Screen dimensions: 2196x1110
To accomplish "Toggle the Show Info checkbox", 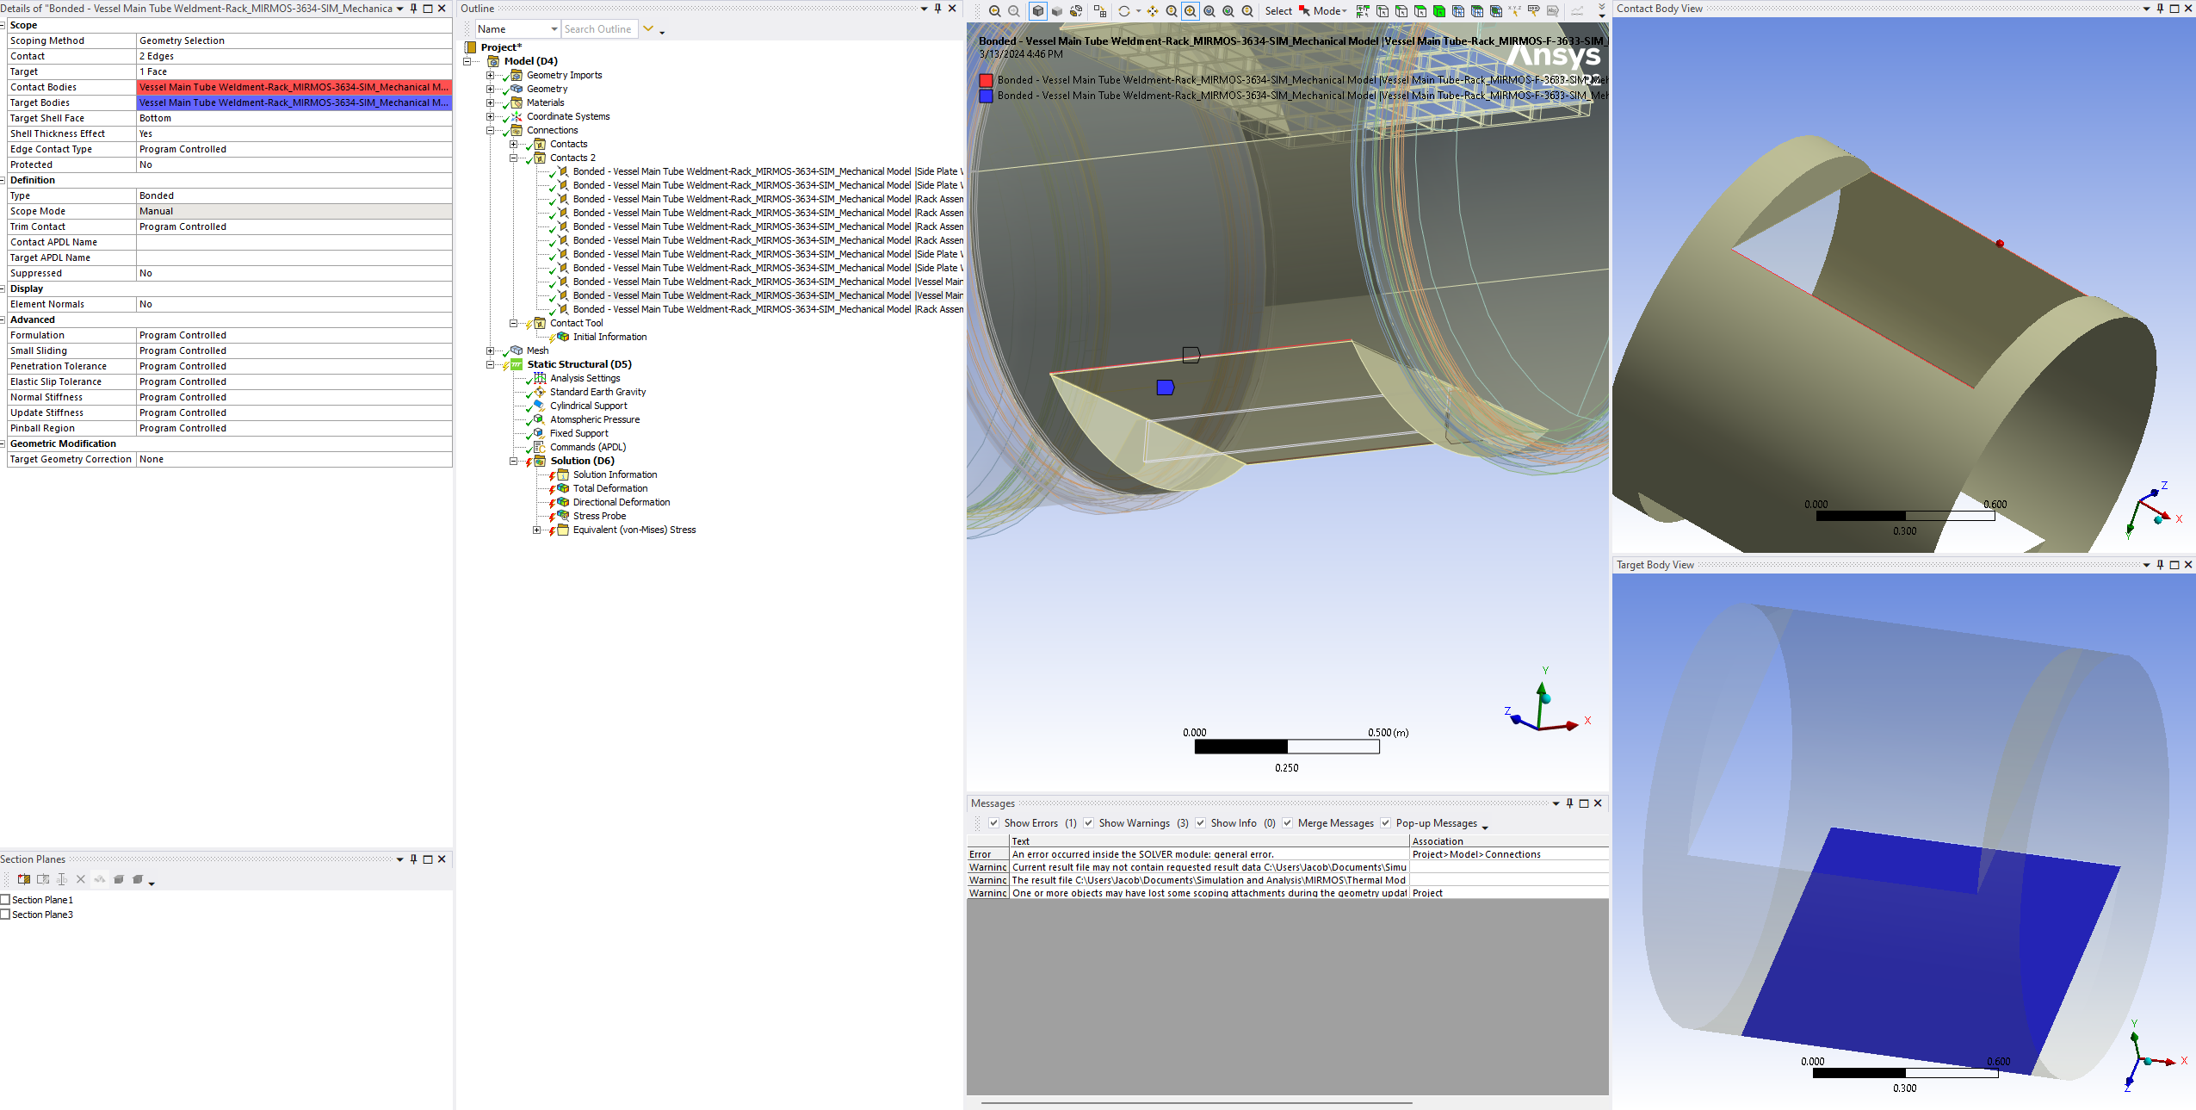I will (1201, 823).
